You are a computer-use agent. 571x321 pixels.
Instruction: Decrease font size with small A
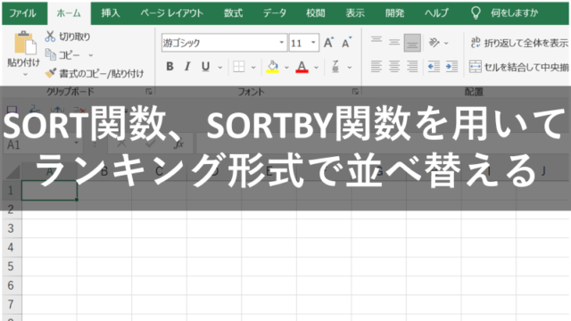point(346,43)
